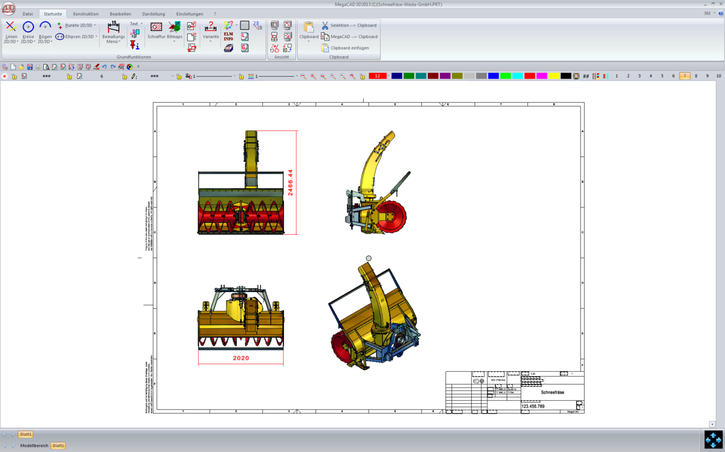The image size is (725, 452).
Task: Toggle layer number 3
Action: [x=639, y=76]
